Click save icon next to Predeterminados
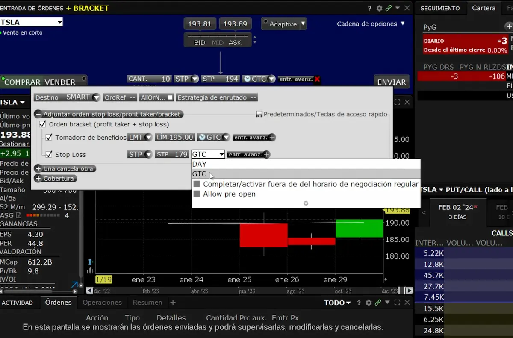Viewport: 513px width, 338px height. point(259,115)
